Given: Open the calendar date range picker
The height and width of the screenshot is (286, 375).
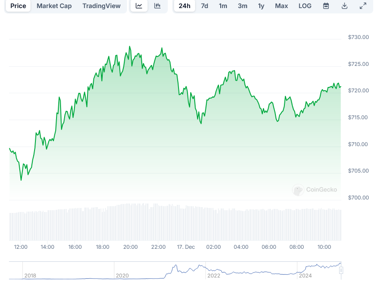Looking at the screenshot, I should point(326,6).
